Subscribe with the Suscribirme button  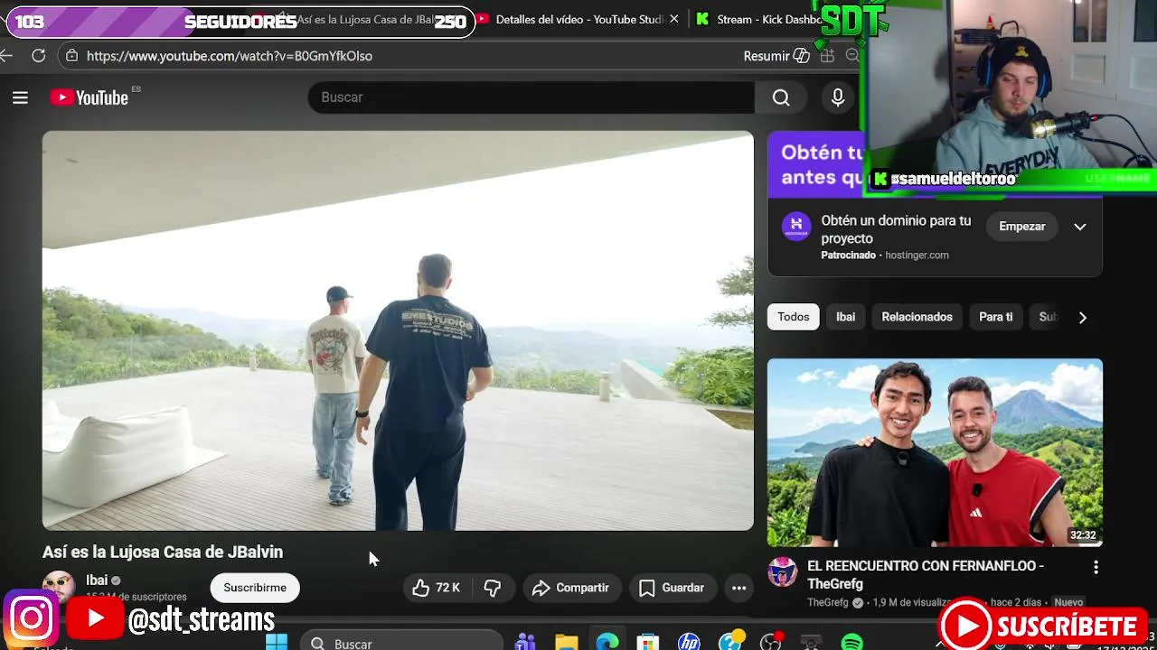pos(255,588)
